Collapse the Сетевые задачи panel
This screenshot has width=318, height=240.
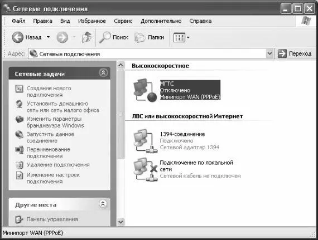point(103,72)
